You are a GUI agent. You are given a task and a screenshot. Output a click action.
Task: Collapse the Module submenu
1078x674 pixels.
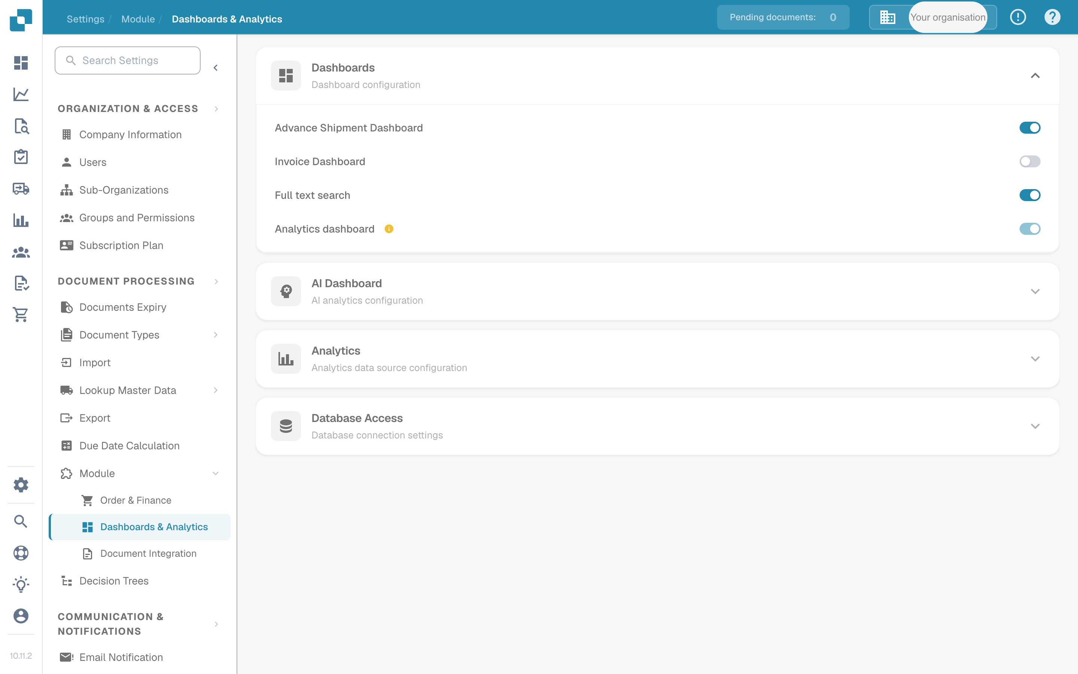216,473
